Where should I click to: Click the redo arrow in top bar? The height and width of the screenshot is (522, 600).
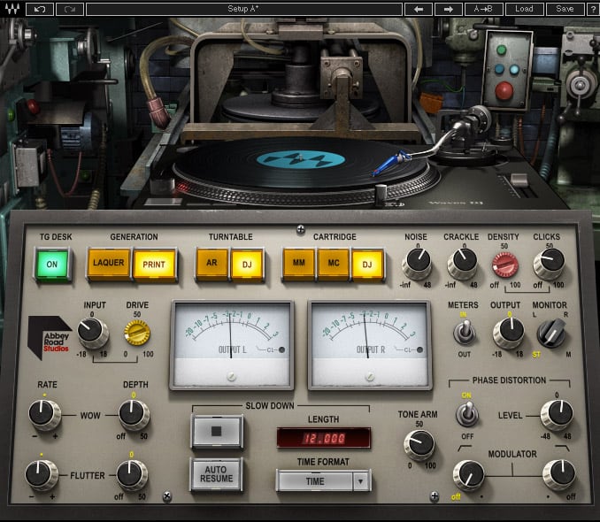(x=70, y=9)
